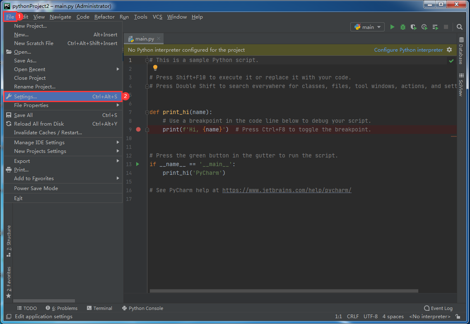470x324 pixels.
Task: Open the Terminal tool window
Action: (x=99, y=308)
